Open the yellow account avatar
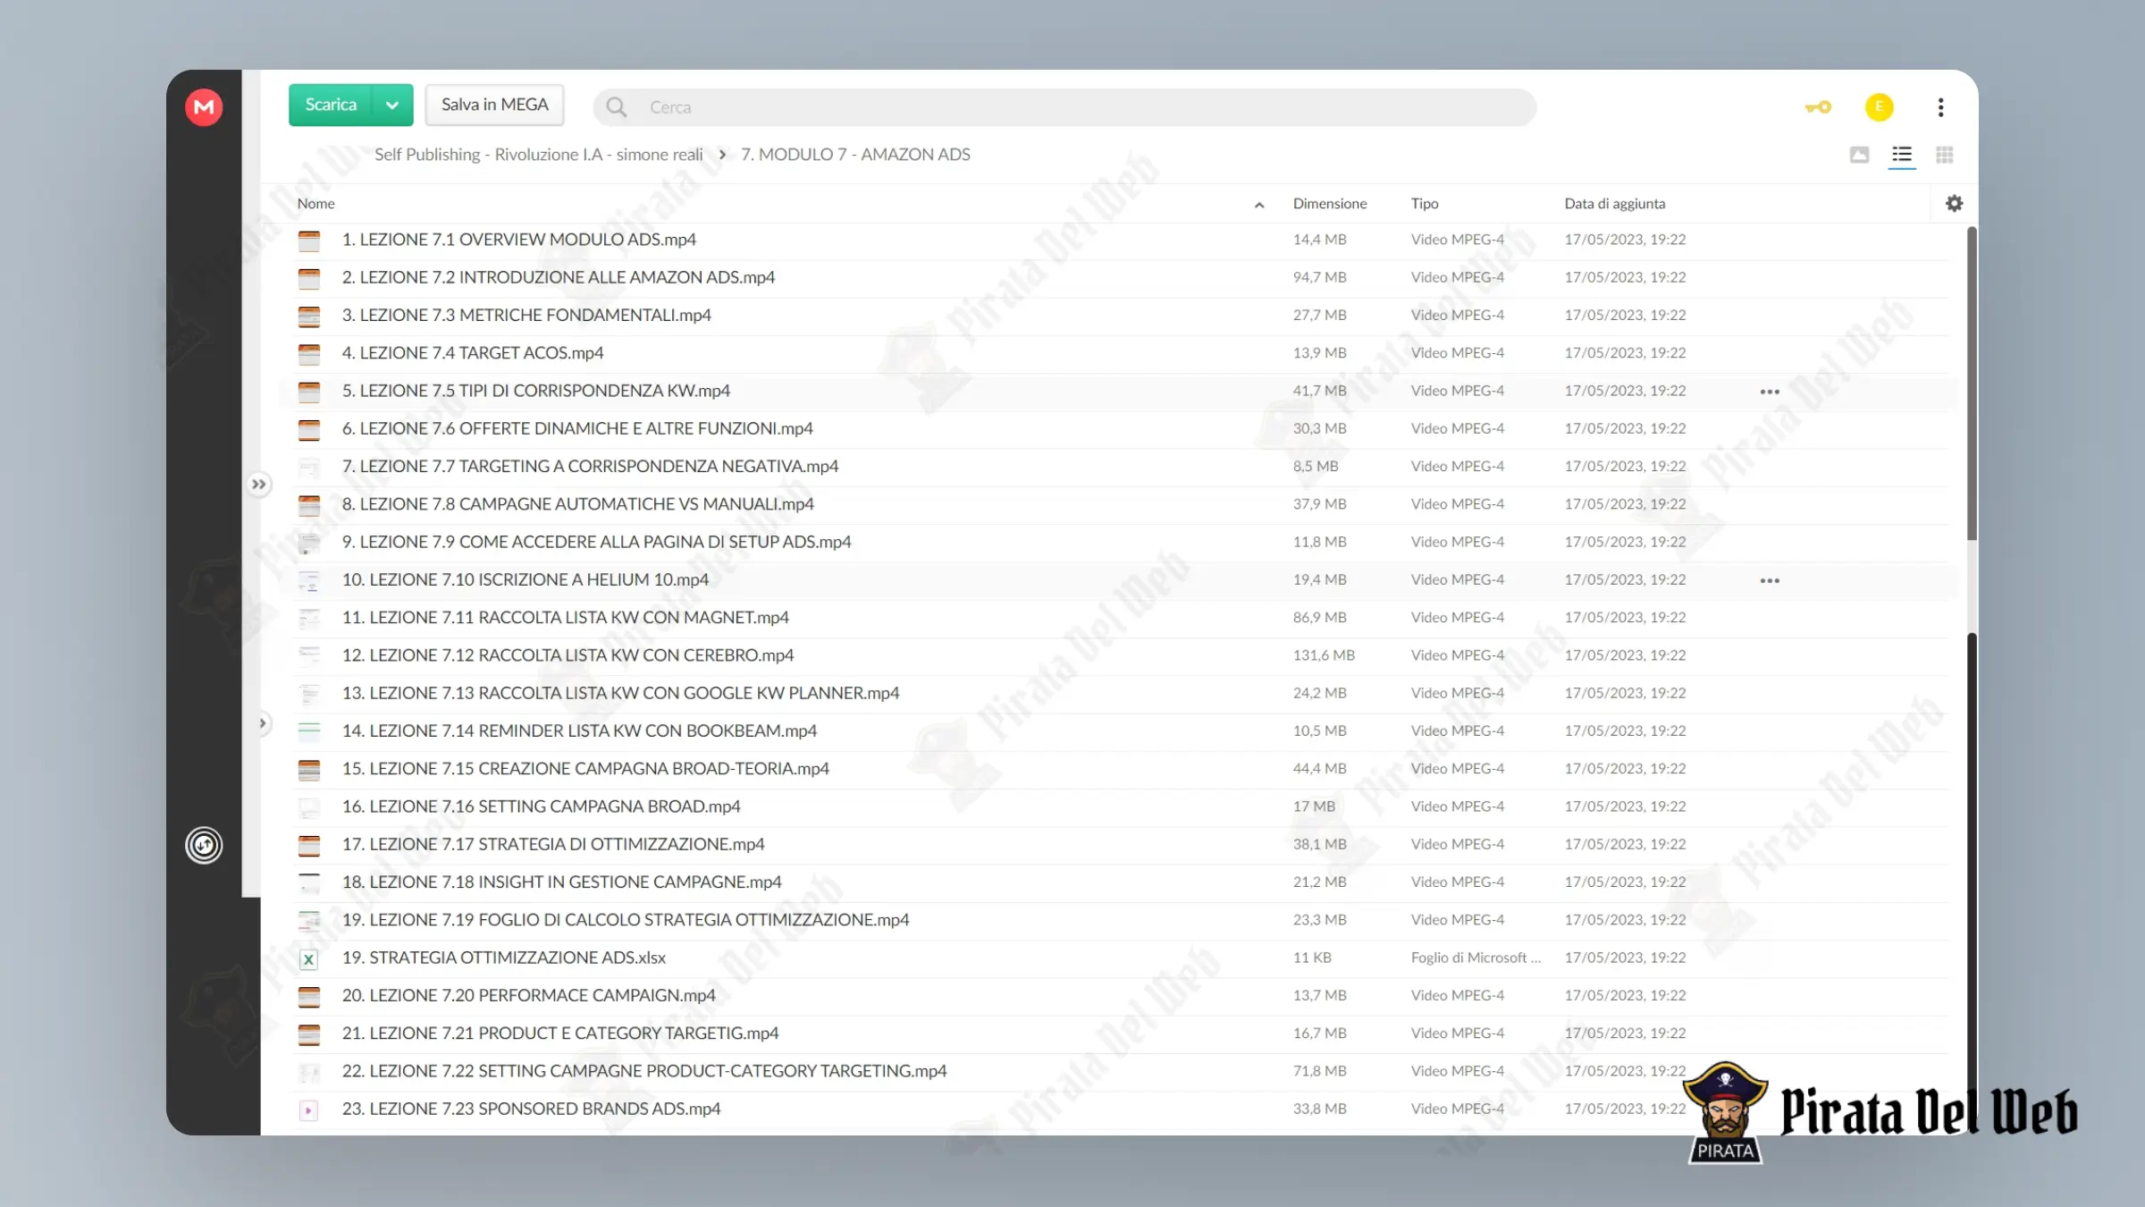2145x1207 pixels. [1879, 107]
